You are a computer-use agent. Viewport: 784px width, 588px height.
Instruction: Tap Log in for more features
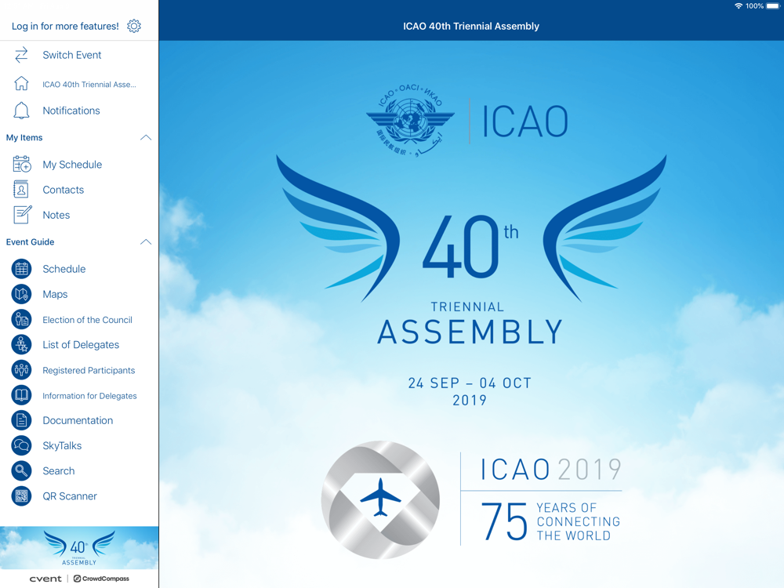click(x=66, y=26)
